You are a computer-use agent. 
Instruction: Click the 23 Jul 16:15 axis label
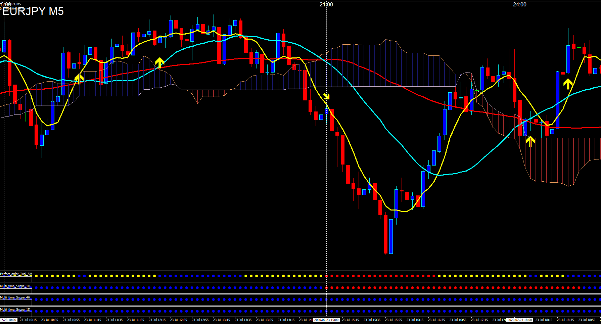[x=415, y=320]
